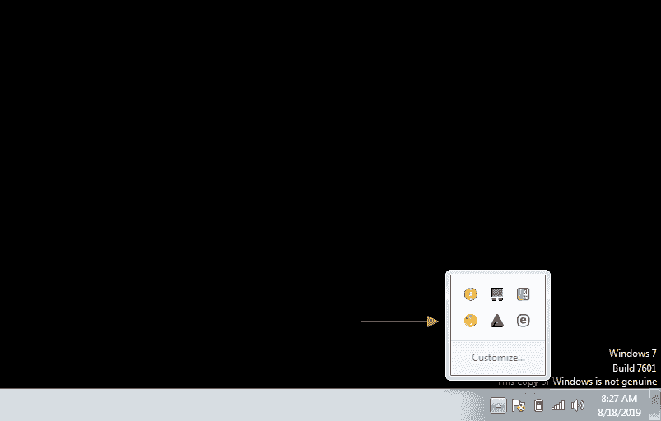
Task: Click the yellow globe icon in tray popup bottom row
Action: tap(471, 321)
